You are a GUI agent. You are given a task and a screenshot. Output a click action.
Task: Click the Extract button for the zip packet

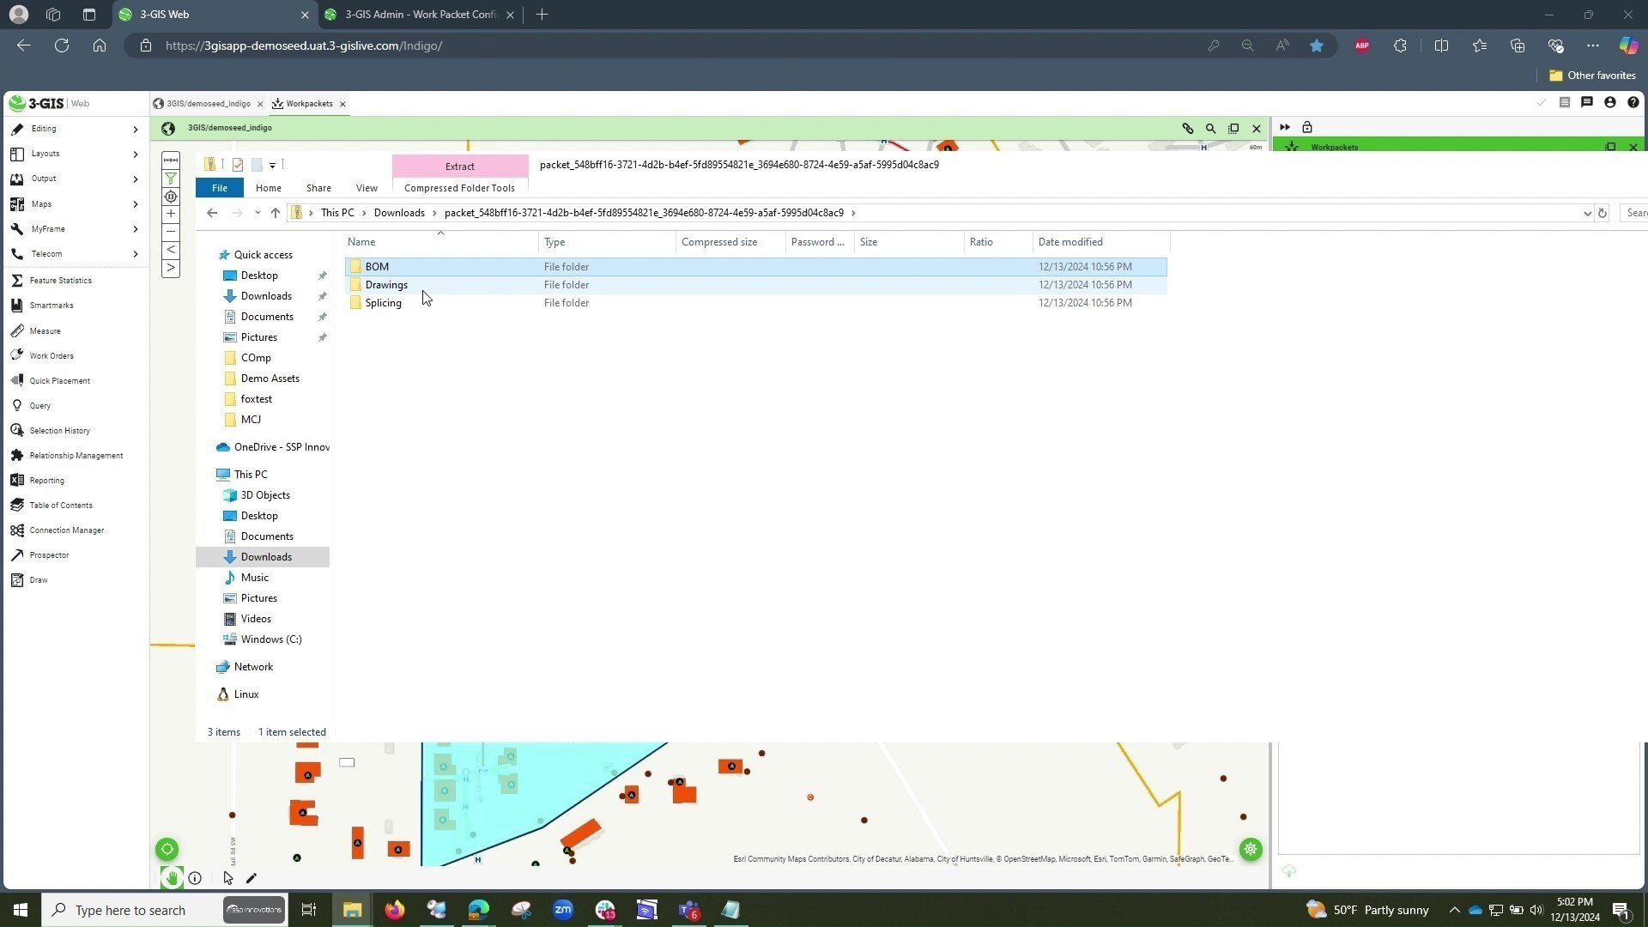click(459, 166)
